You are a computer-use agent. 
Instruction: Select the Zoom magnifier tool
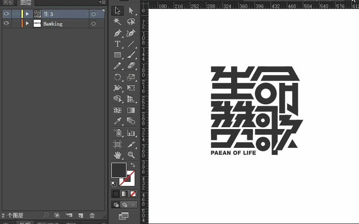[131, 155]
